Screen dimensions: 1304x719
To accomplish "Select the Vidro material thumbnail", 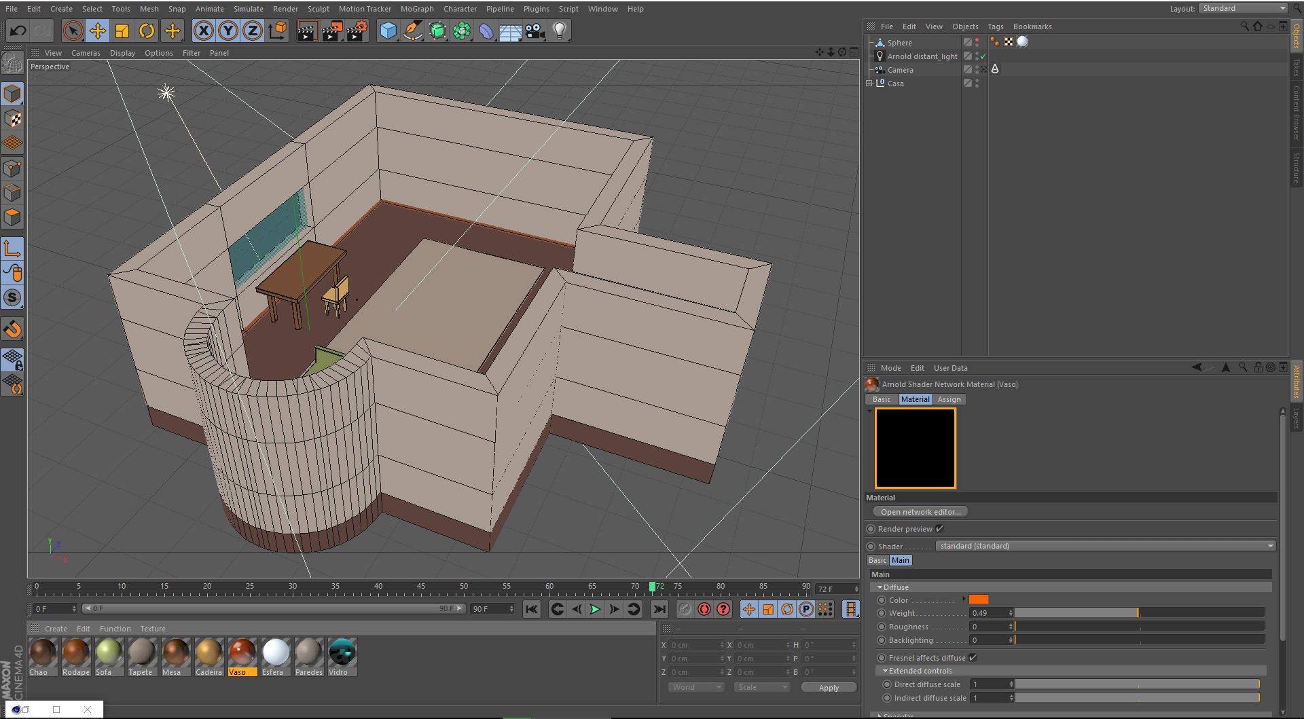I will (x=342, y=653).
